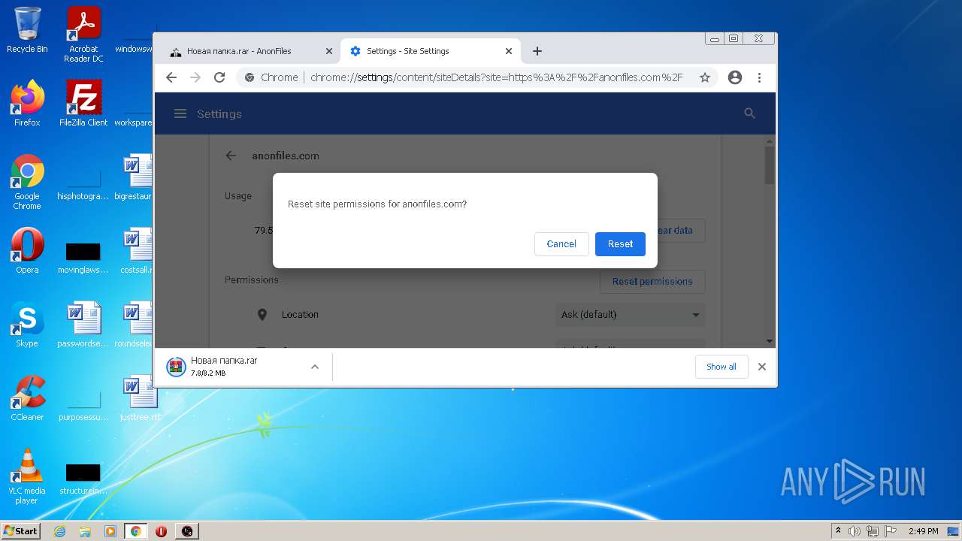The image size is (962, 541).
Task: Launch Google Chrome desktop shortcut
Action: pyautogui.click(x=27, y=182)
